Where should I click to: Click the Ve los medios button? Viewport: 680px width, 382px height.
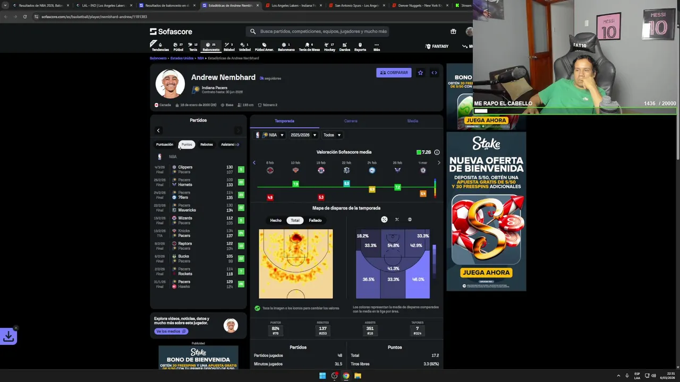[171, 331]
